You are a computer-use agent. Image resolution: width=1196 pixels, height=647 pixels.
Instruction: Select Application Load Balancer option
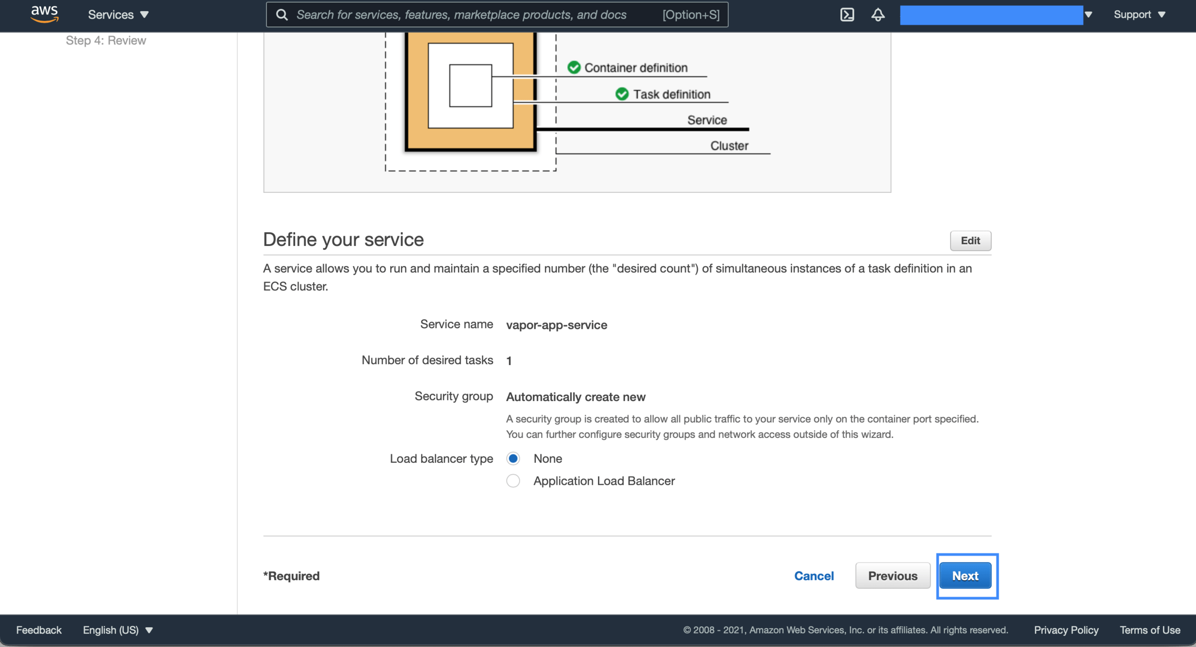click(513, 480)
